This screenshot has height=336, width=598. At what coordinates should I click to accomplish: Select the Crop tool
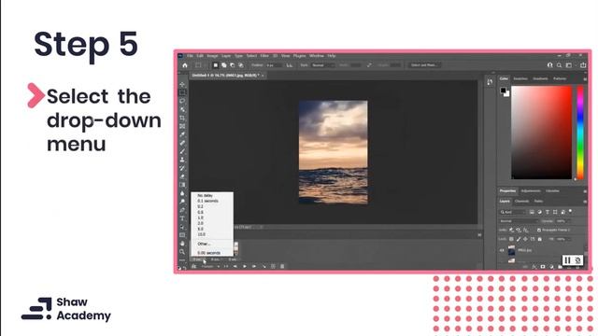point(182,118)
